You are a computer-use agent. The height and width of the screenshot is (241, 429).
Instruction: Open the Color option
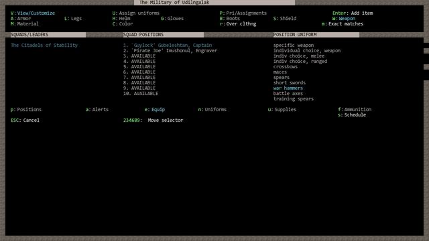click(x=123, y=24)
